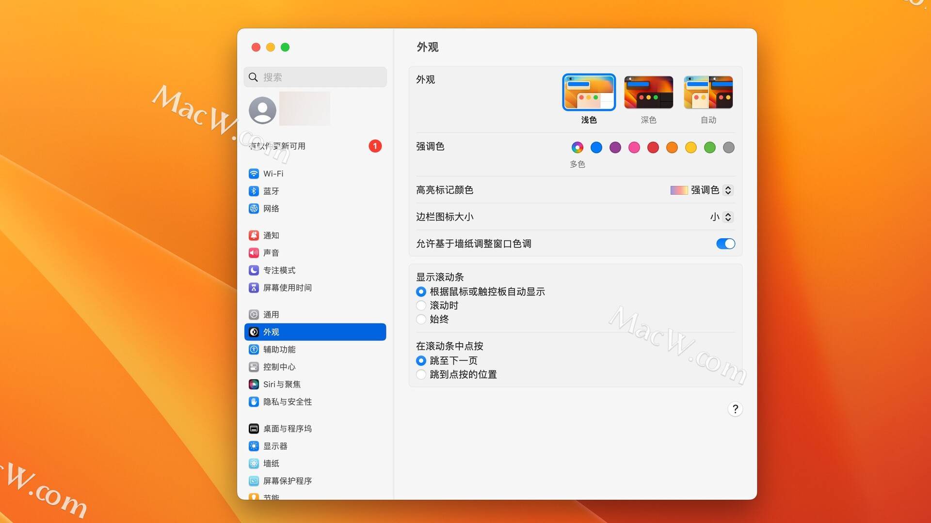The height and width of the screenshot is (523, 931).
Task: Open 通知 (Notifications) settings
Action: 271,235
